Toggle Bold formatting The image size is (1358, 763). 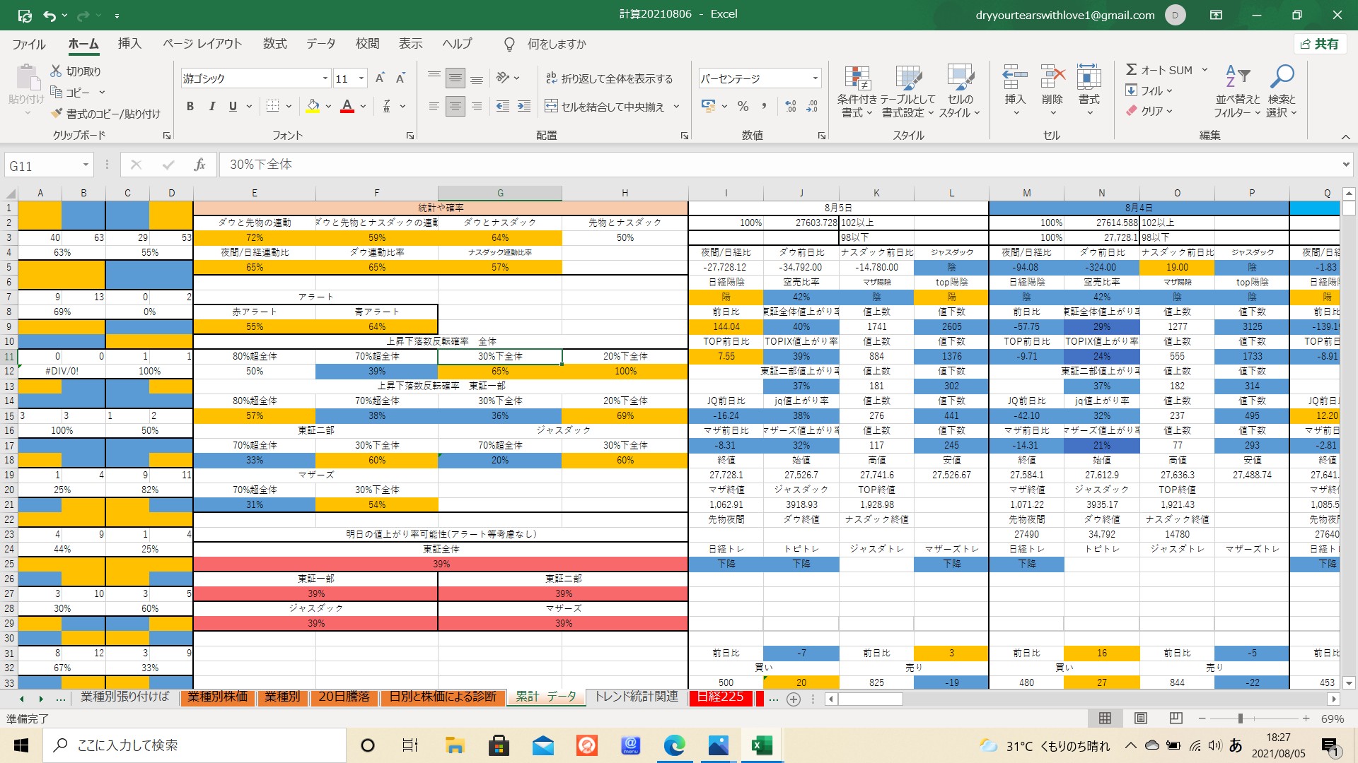[x=190, y=106]
